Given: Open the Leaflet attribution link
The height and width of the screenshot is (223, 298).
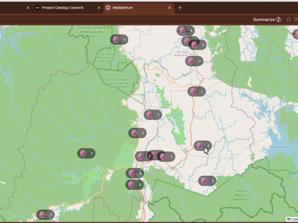Looking at the screenshot, I should tap(294, 219).
